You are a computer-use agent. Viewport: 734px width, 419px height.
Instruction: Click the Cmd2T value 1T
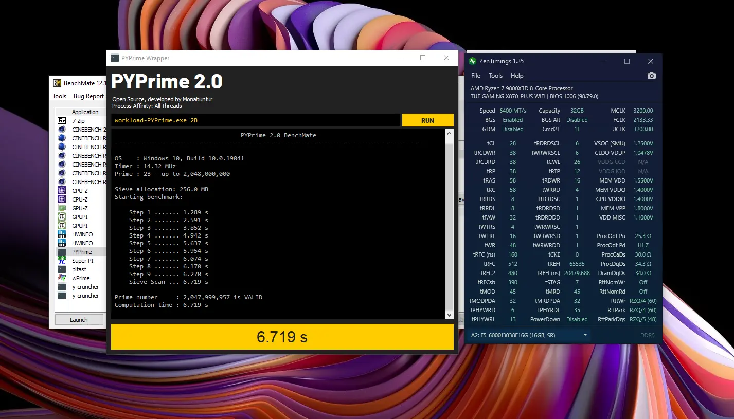coord(577,129)
